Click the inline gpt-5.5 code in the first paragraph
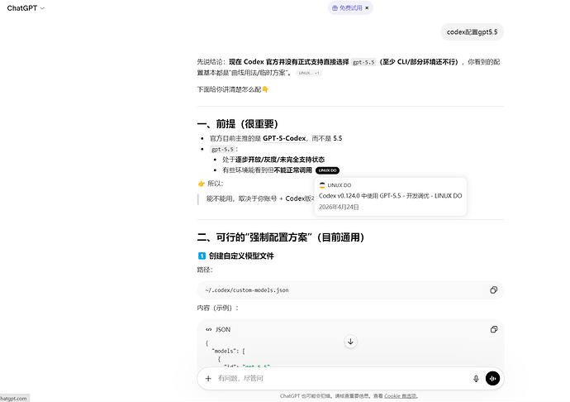570x402 pixels. [x=363, y=62]
